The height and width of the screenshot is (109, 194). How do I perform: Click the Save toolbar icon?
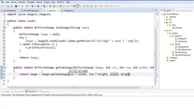click(8, 6)
